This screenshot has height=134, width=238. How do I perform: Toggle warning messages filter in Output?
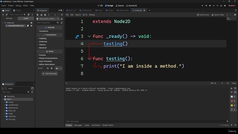click(x=233, y=105)
